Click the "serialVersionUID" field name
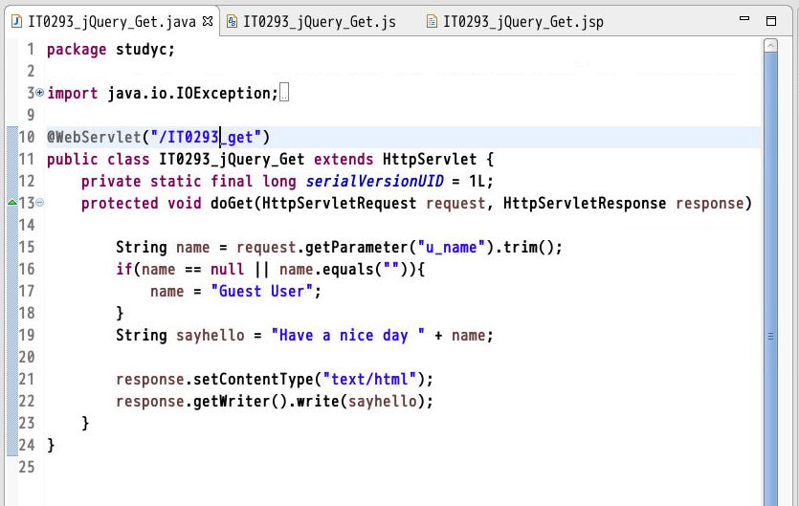This screenshot has height=506, width=799. (x=374, y=182)
